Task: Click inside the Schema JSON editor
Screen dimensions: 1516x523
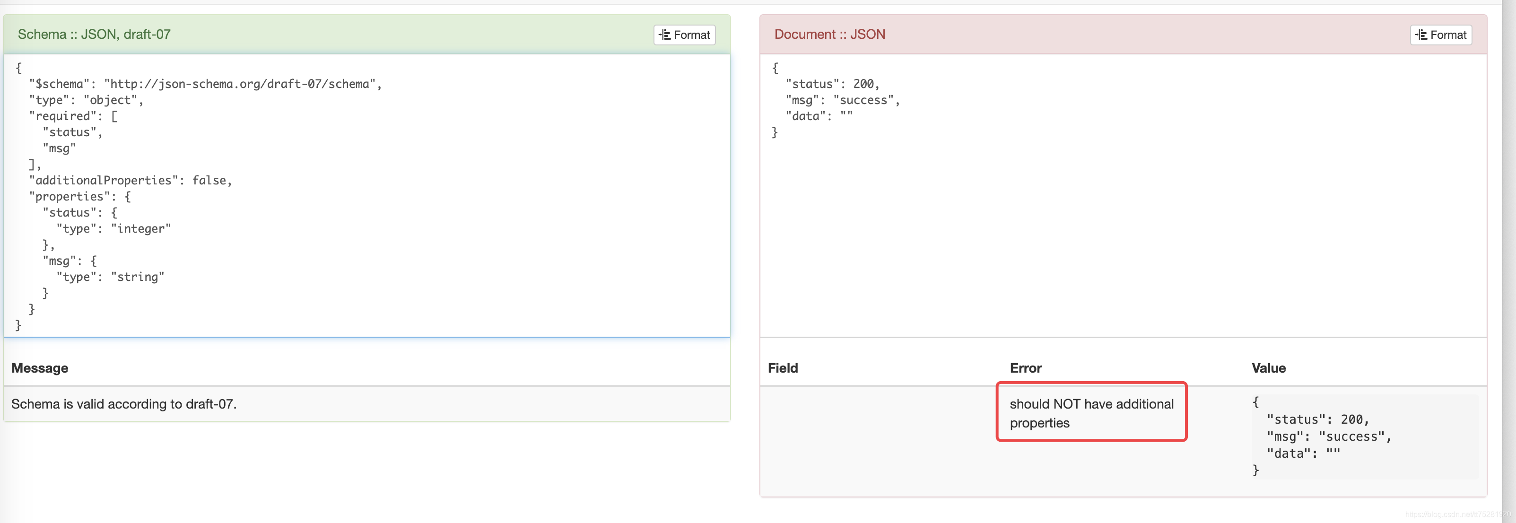Action: [x=366, y=195]
